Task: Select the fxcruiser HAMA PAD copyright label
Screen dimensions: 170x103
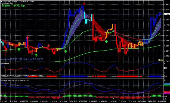Action: 22,59
